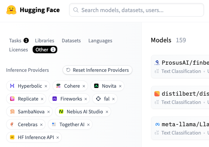209x147 pixels.
Task: Click the reset arrow icon in Reset Inference Providers
Action: pyautogui.click(x=68, y=70)
